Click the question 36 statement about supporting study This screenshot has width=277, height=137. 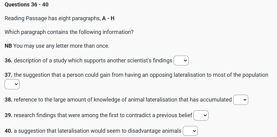coord(93,61)
